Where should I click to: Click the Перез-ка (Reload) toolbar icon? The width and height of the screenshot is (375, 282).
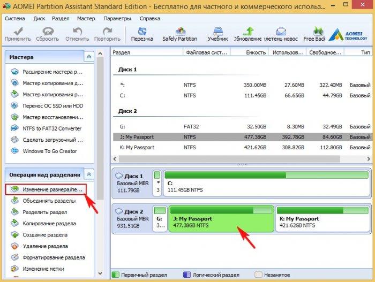[142, 34]
